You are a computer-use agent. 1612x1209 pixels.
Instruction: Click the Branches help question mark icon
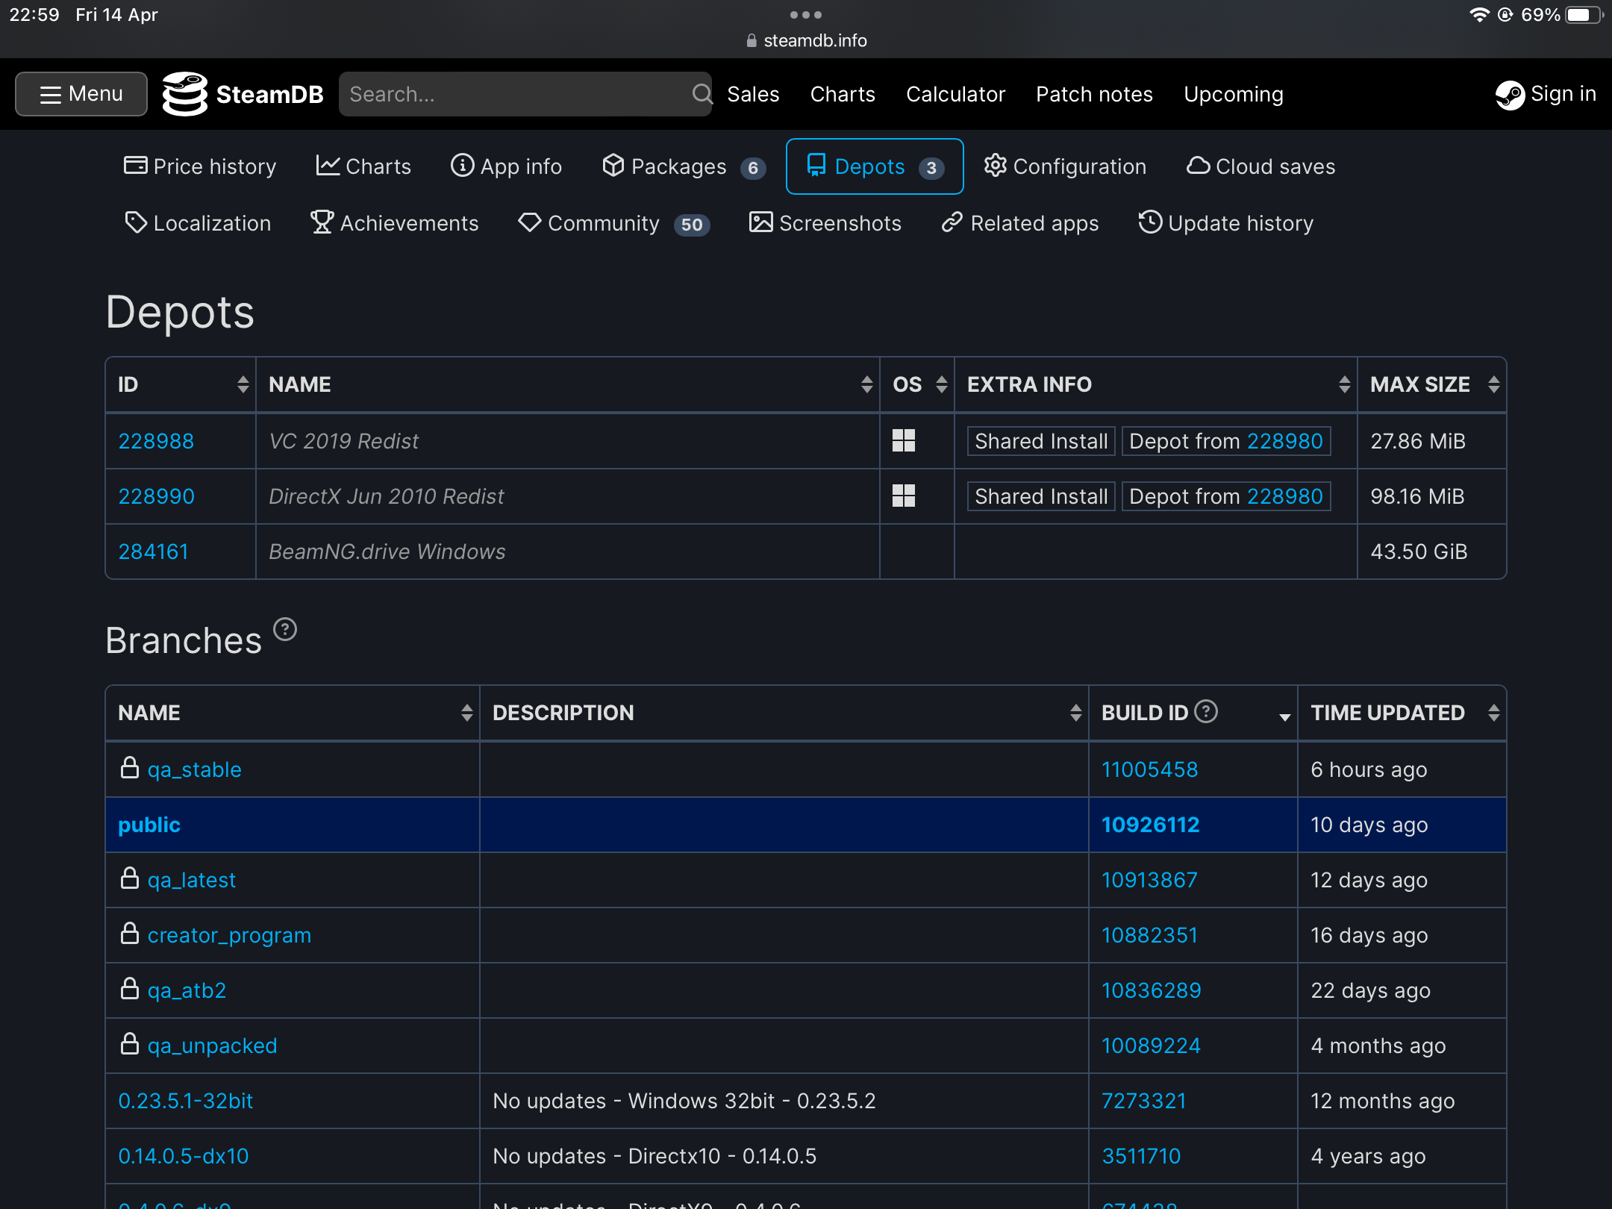point(285,630)
